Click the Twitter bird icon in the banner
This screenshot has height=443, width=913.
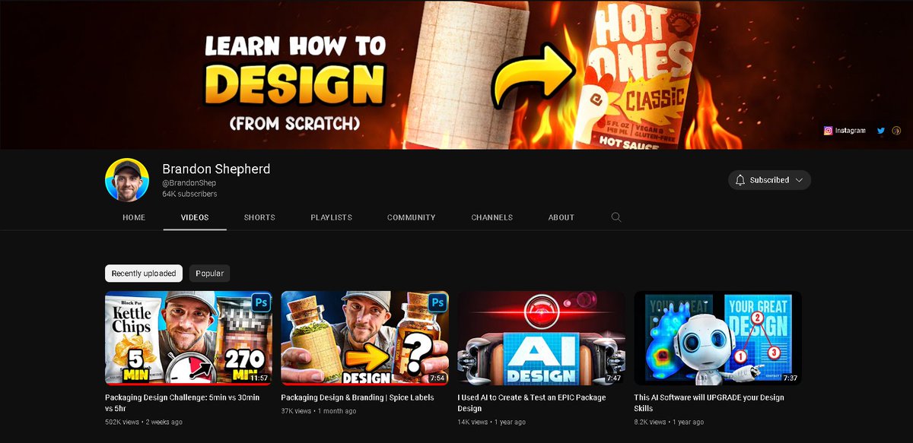point(881,131)
